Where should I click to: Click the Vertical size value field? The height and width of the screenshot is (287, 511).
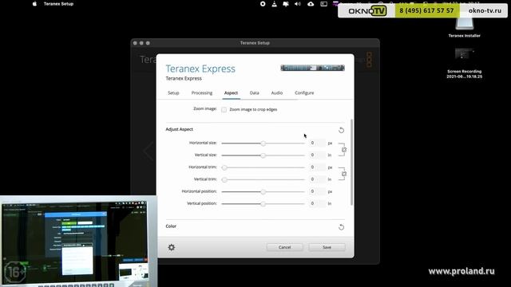coord(316,155)
